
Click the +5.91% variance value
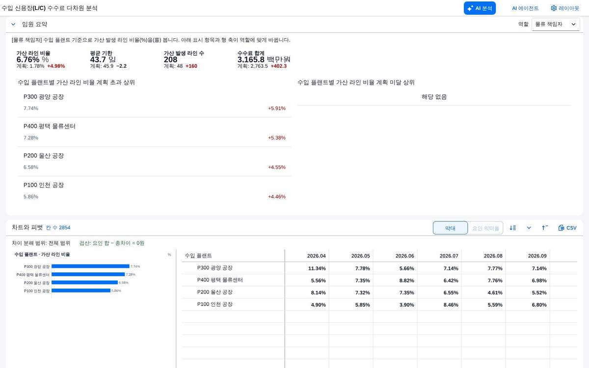click(x=277, y=108)
